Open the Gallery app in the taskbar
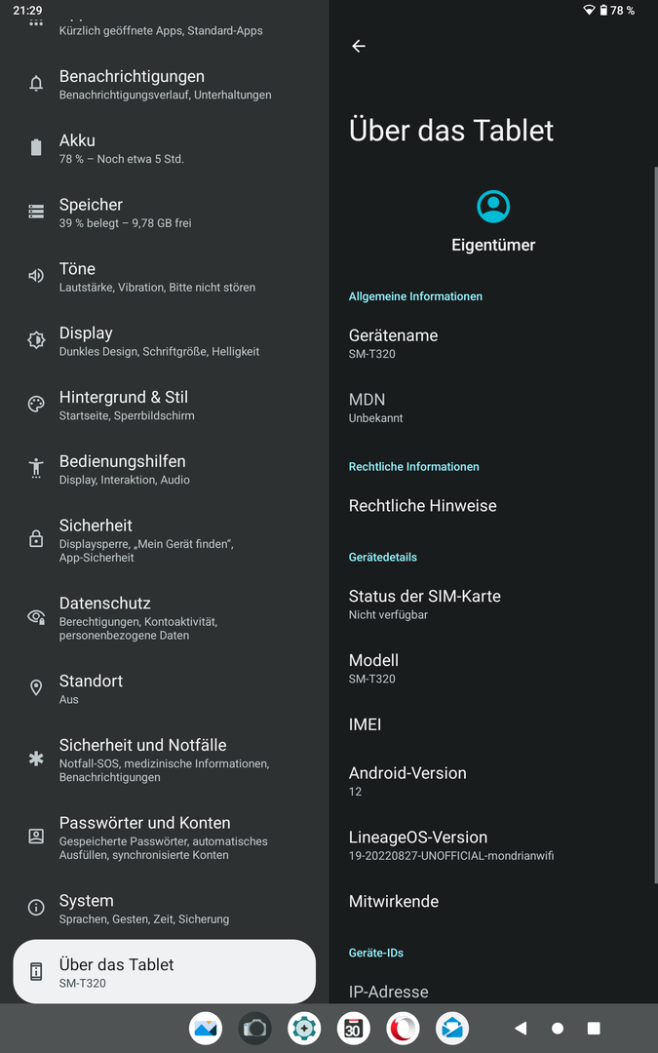The height and width of the screenshot is (1053, 658). (x=206, y=1028)
